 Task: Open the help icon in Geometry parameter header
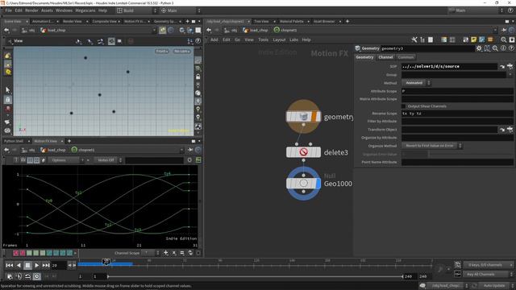tap(511, 48)
